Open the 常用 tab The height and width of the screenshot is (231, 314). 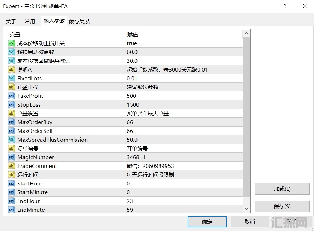click(30, 21)
